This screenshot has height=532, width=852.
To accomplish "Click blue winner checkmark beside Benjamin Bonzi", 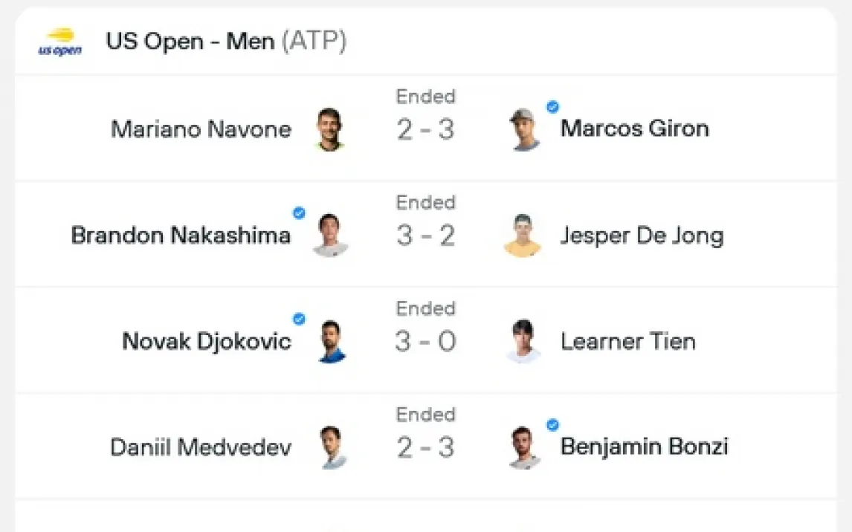I will coord(552,425).
